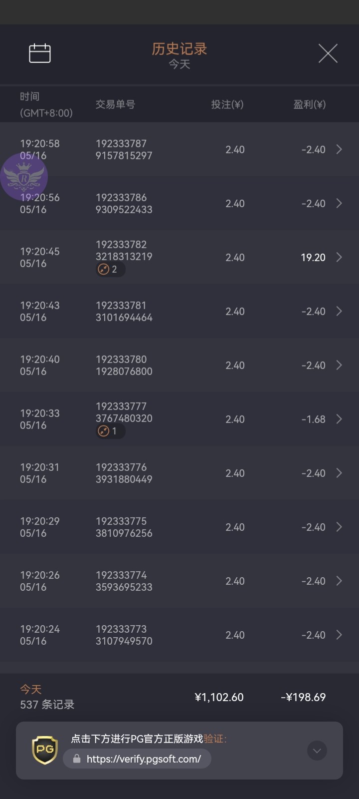
Task: Tap the 历史记录 今天 title
Action: [179, 55]
